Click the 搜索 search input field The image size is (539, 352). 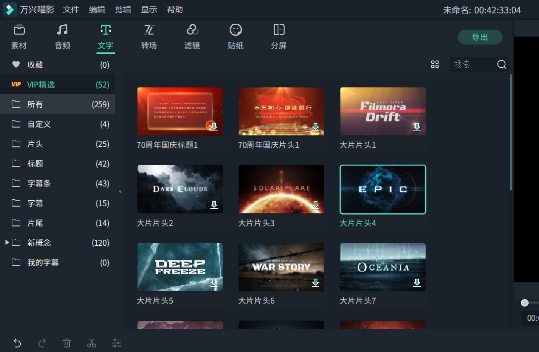(473, 64)
